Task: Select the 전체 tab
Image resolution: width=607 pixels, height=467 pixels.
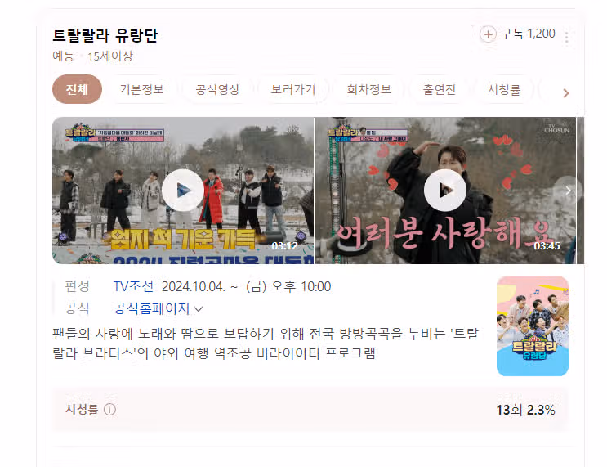Action: (77, 89)
